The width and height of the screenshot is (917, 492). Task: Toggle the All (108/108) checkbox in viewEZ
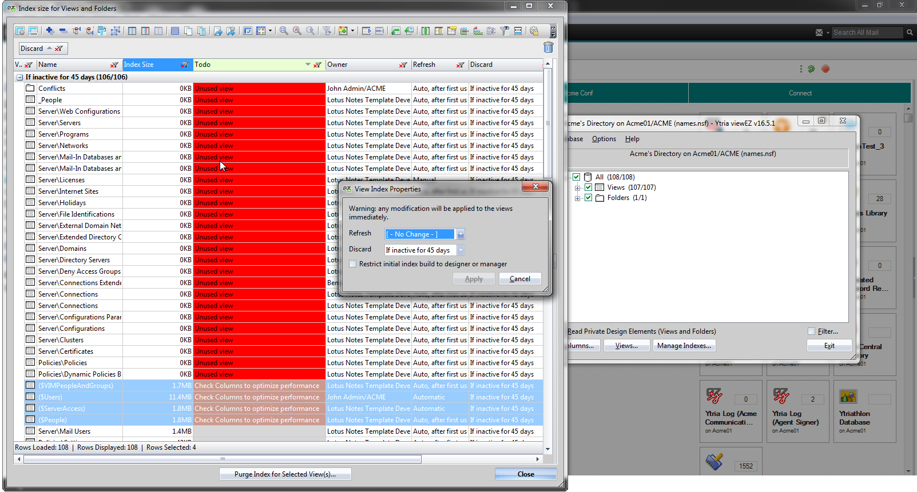(577, 177)
